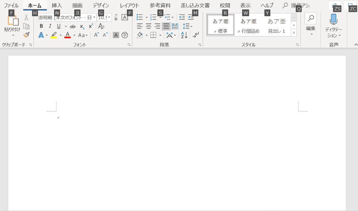Apply paragraph shading paint bucket
This screenshot has width=358, height=211.
pos(140,35)
